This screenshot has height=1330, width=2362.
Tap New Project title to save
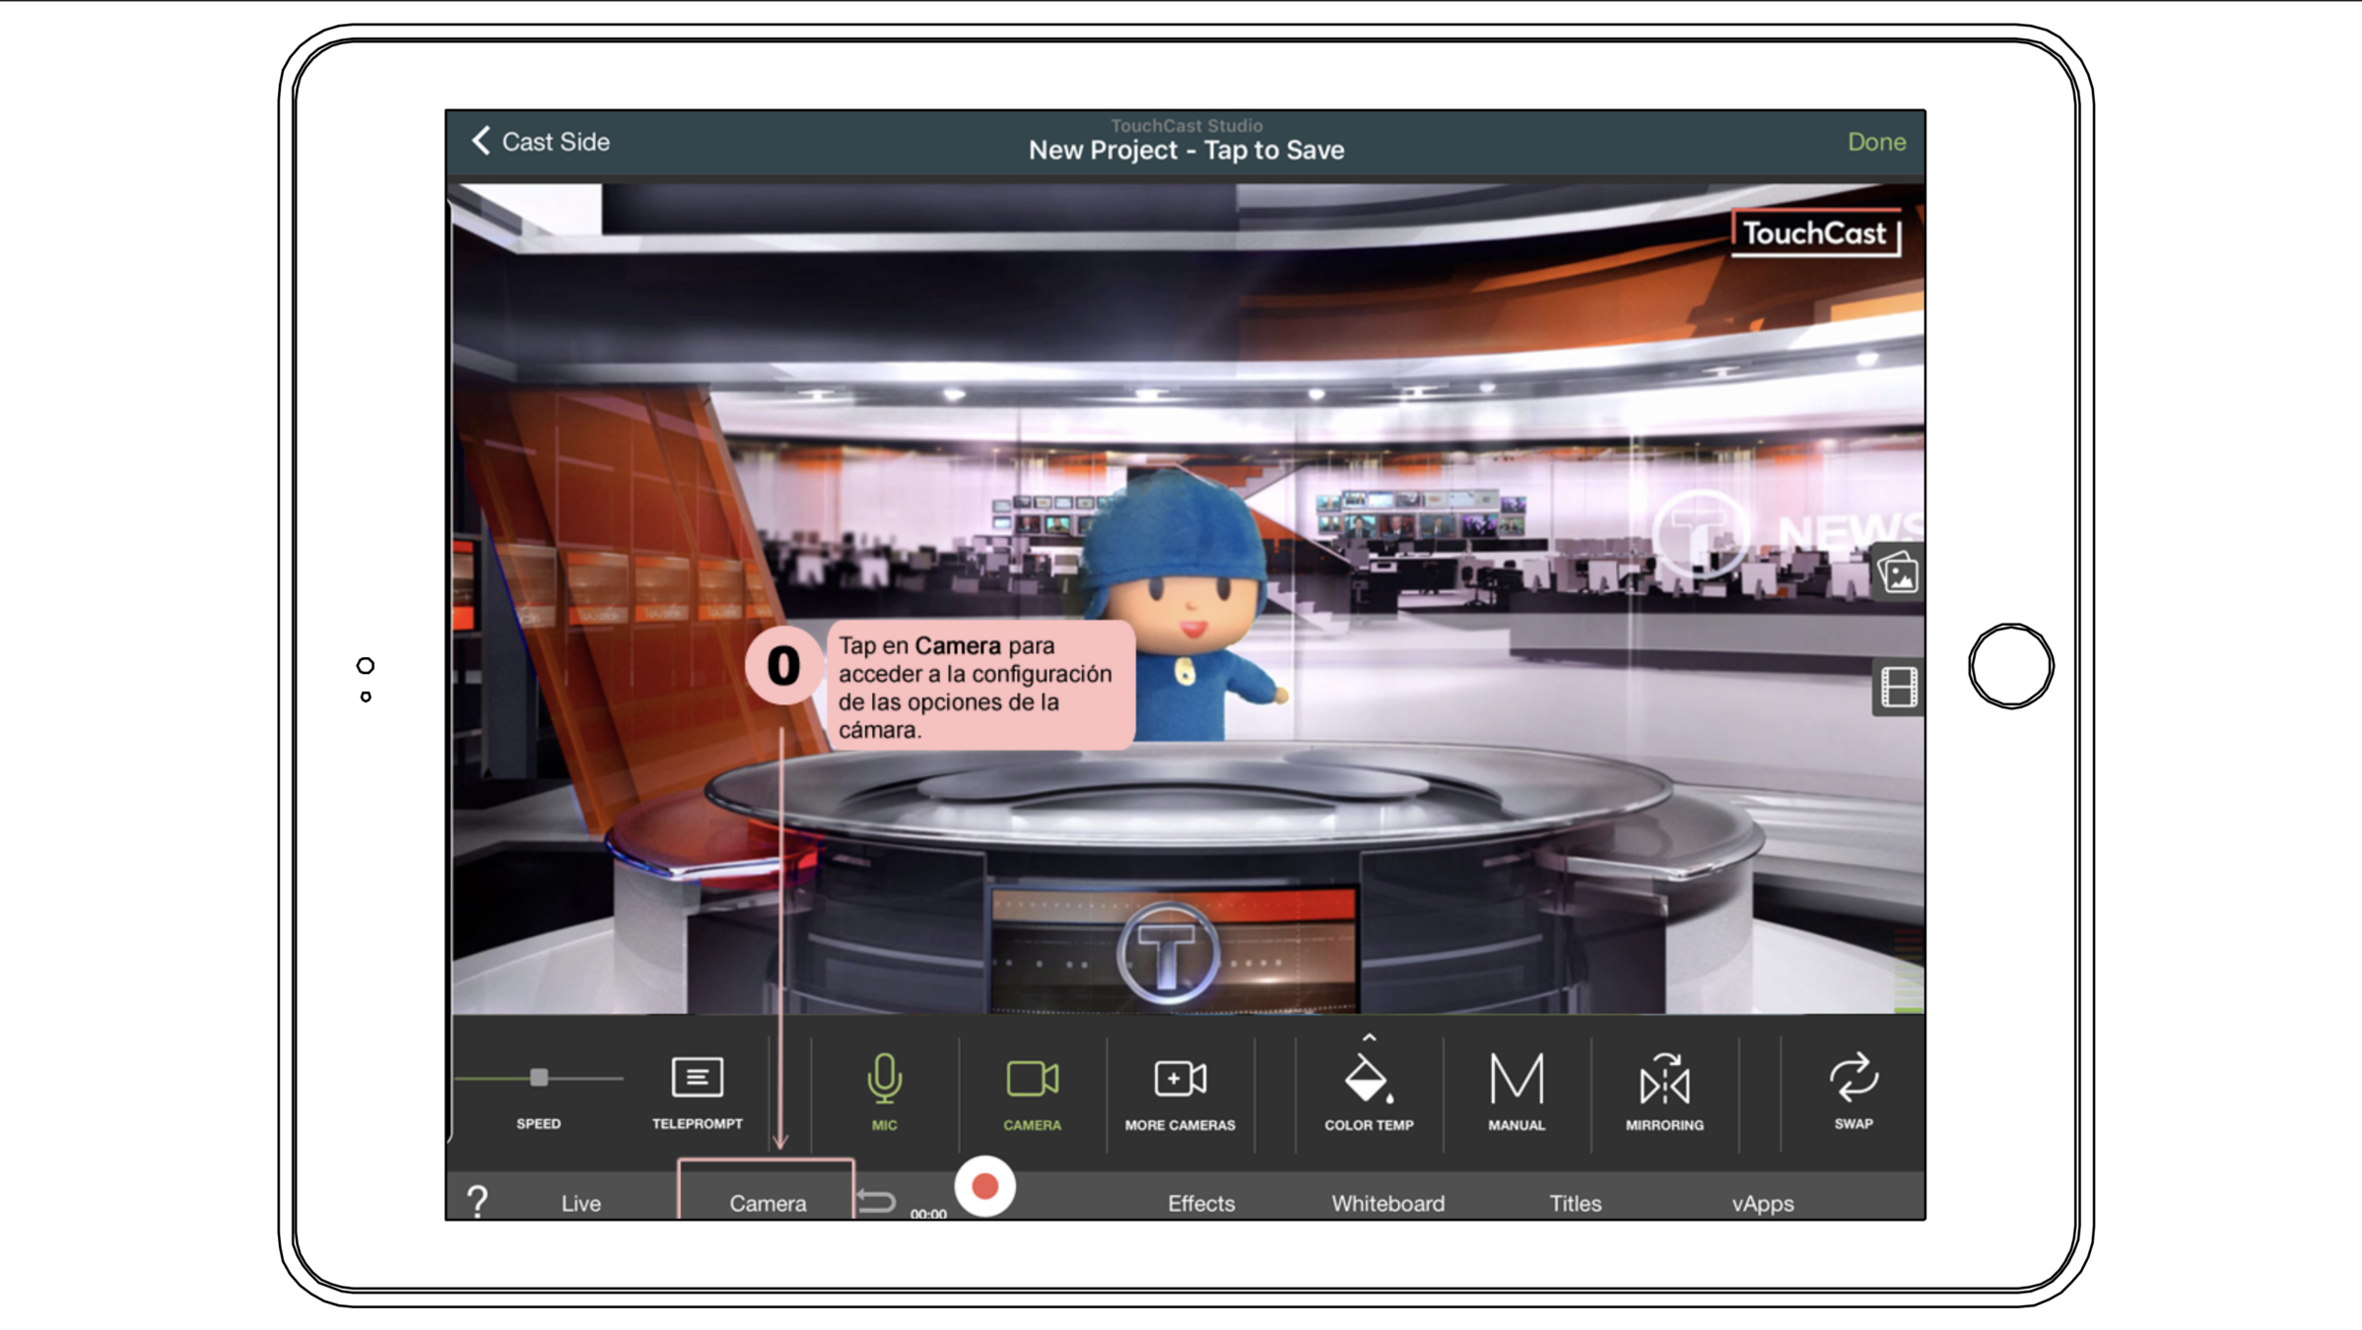(x=1185, y=150)
